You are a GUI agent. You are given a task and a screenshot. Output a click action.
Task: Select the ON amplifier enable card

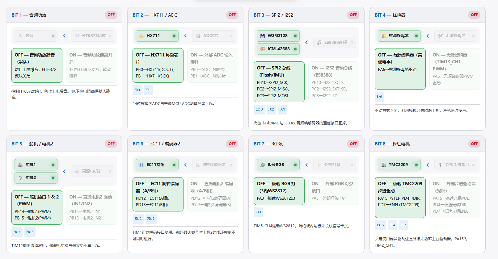(x=91, y=65)
